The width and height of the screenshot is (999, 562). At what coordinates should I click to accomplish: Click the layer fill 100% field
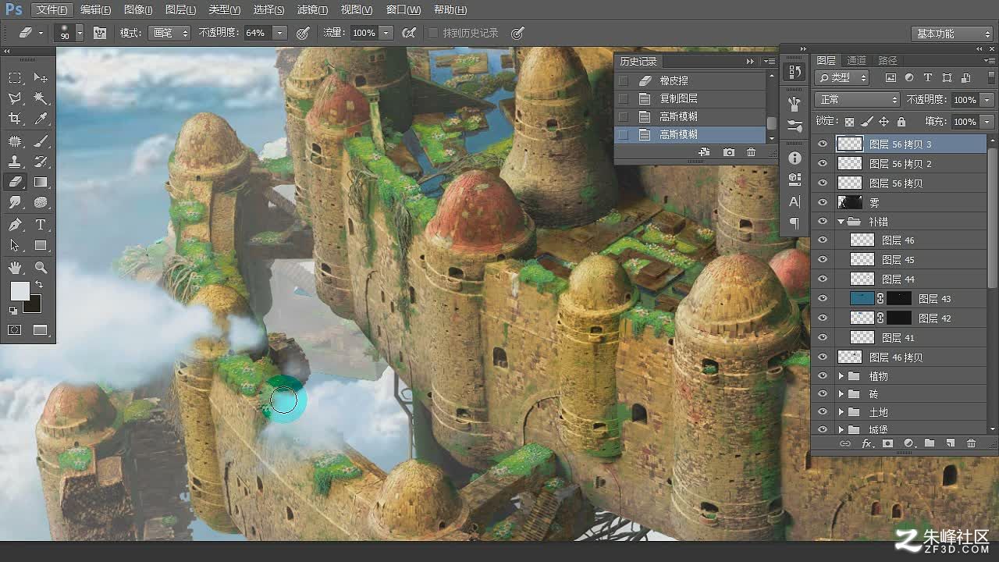point(965,122)
